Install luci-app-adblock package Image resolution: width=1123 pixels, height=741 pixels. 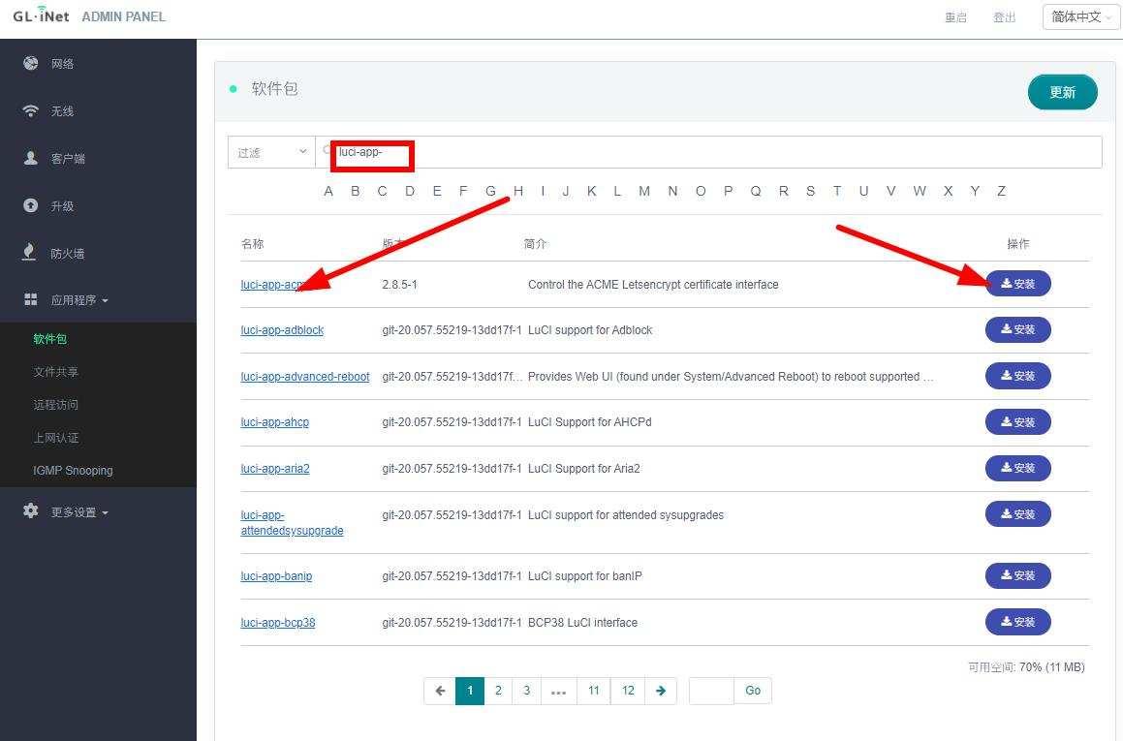click(x=1017, y=329)
